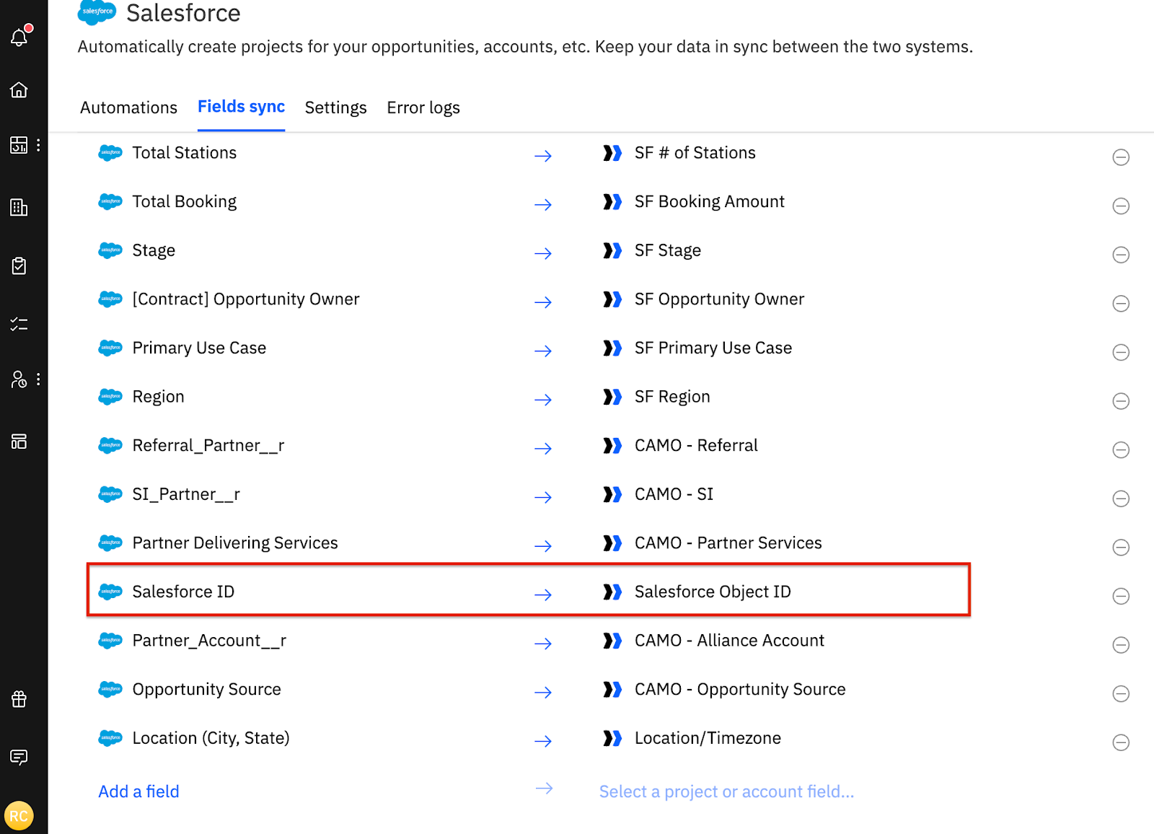Open the people and time icon in the sidebar

click(19, 379)
